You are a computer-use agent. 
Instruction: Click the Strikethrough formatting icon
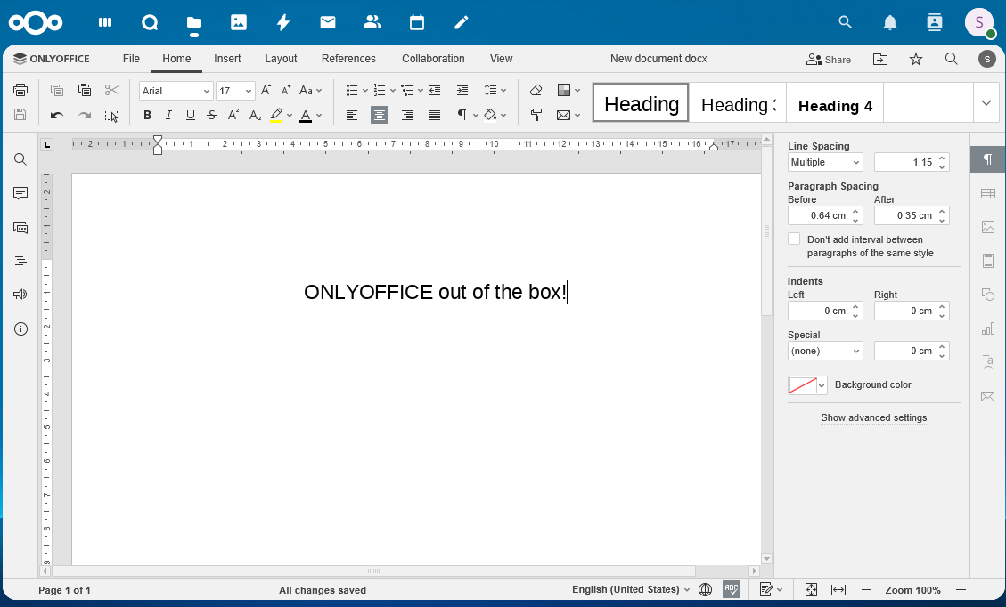coord(212,116)
